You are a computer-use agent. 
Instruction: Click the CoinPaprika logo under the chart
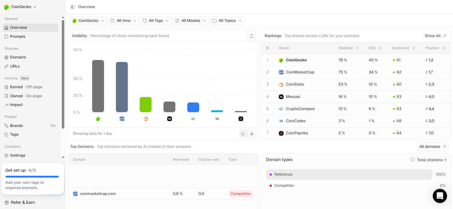[241, 119]
